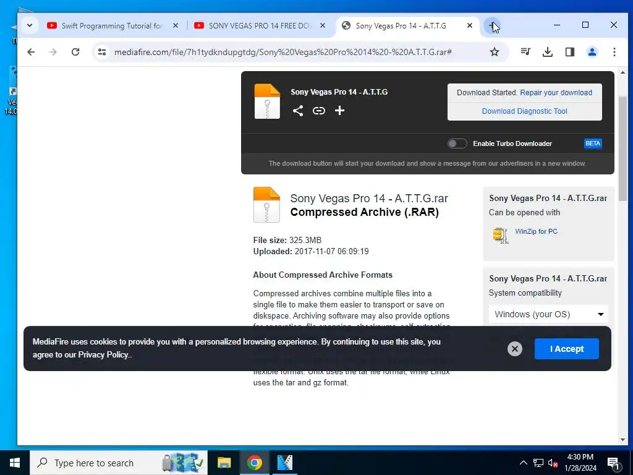Click the Uploaded: 2017-11-07 06:09:19 text
This screenshot has width=633, height=475.
(310, 251)
